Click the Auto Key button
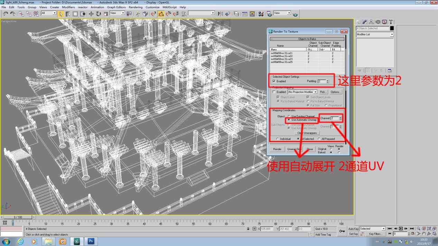The width and height of the screenshot is (438, 246). point(353,229)
